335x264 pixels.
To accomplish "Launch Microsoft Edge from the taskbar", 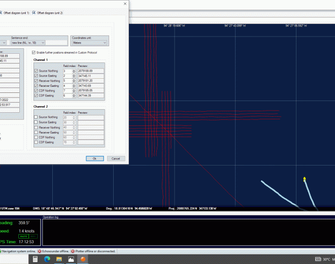I will click(47, 259).
